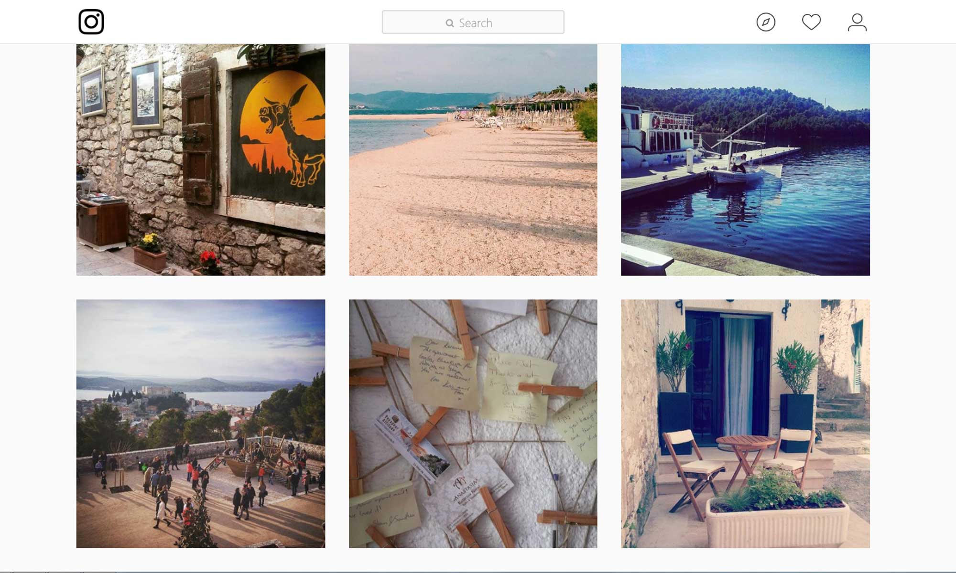Open the boat dock harbor photo
The width and height of the screenshot is (956, 573).
745,160
